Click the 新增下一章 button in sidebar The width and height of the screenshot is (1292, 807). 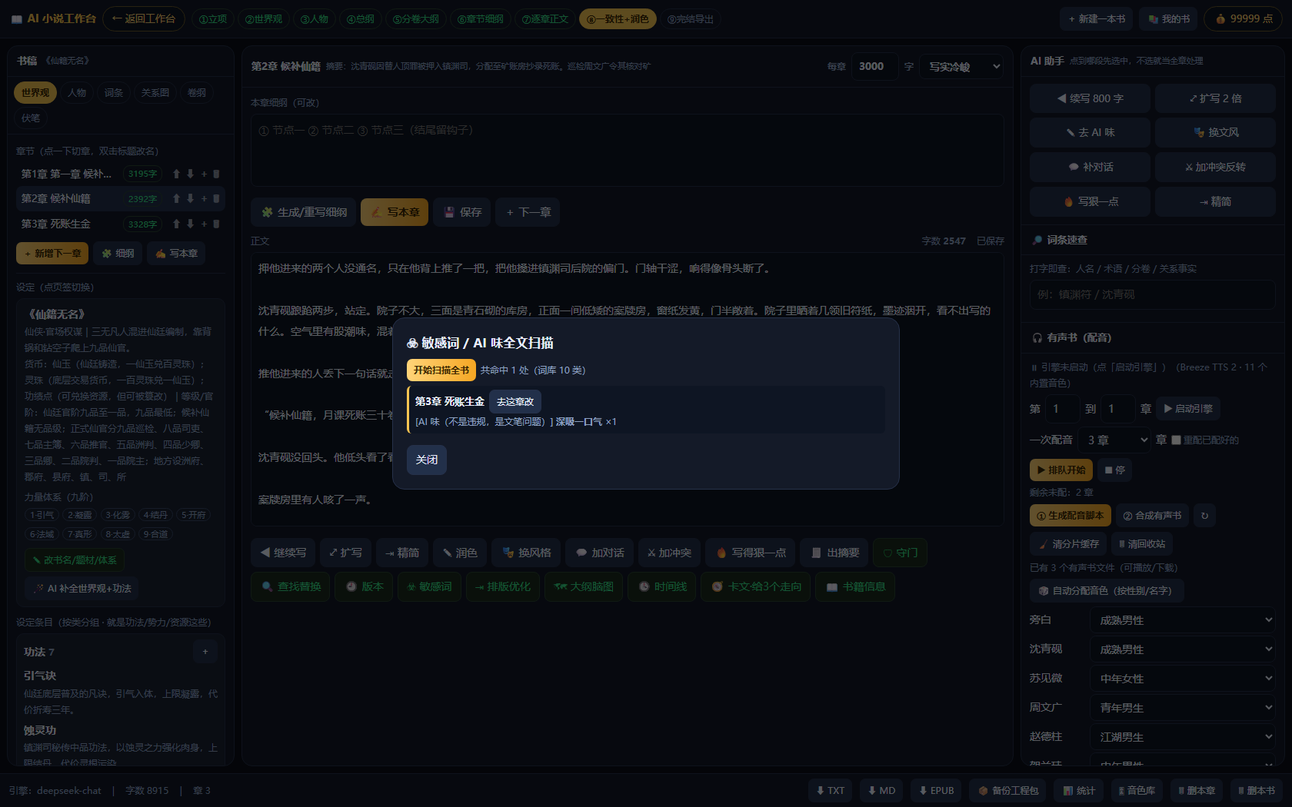(52, 253)
